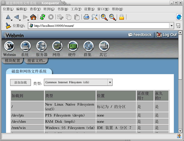Open the 系统 (System) category icon

coord(25,46)
